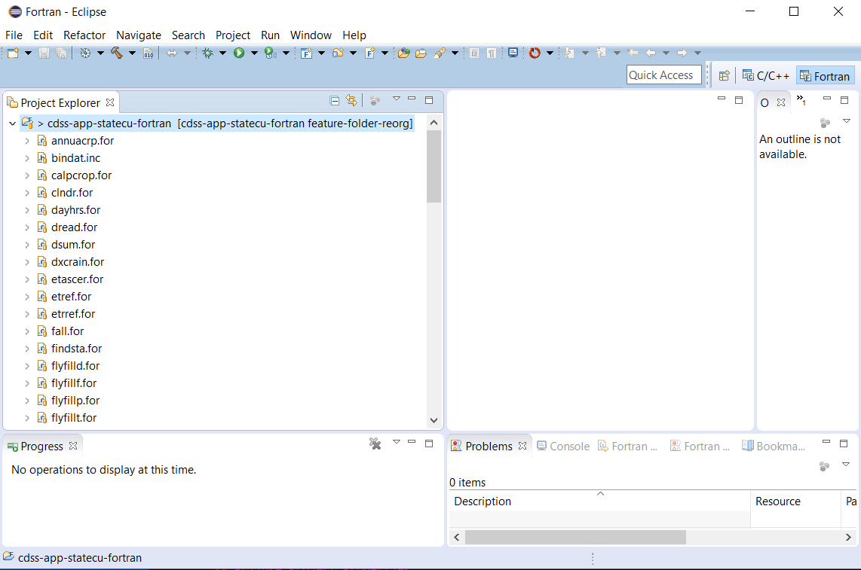Click the Quick Access field
Screen dimensions: 861x570
[x=663, y=75]
